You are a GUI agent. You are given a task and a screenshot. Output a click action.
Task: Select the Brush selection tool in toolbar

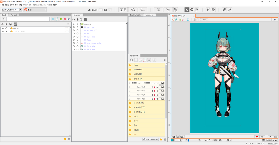tap(197, 10)
